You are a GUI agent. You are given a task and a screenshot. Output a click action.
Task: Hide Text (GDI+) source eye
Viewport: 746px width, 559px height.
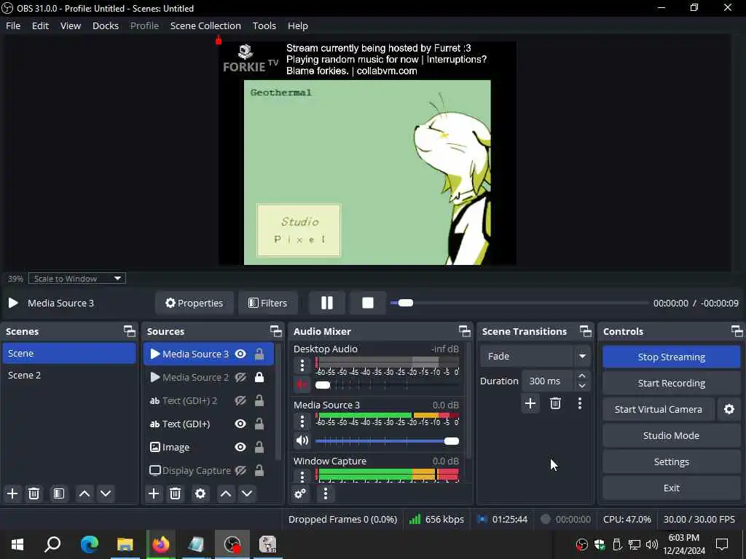(x=240, y=424)
